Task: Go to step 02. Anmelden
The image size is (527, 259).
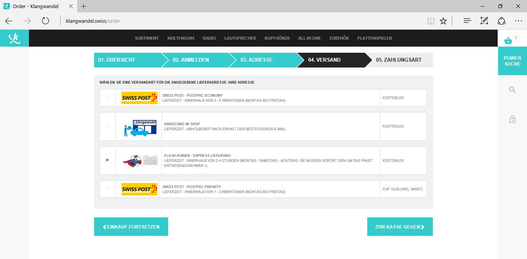Action: [x=196, y=60]
